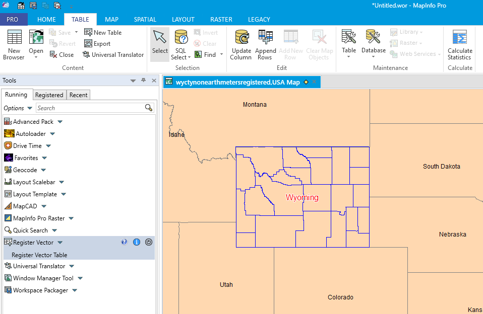
Task: Expand the Drive Time tool menu
Action: [48, 146]
